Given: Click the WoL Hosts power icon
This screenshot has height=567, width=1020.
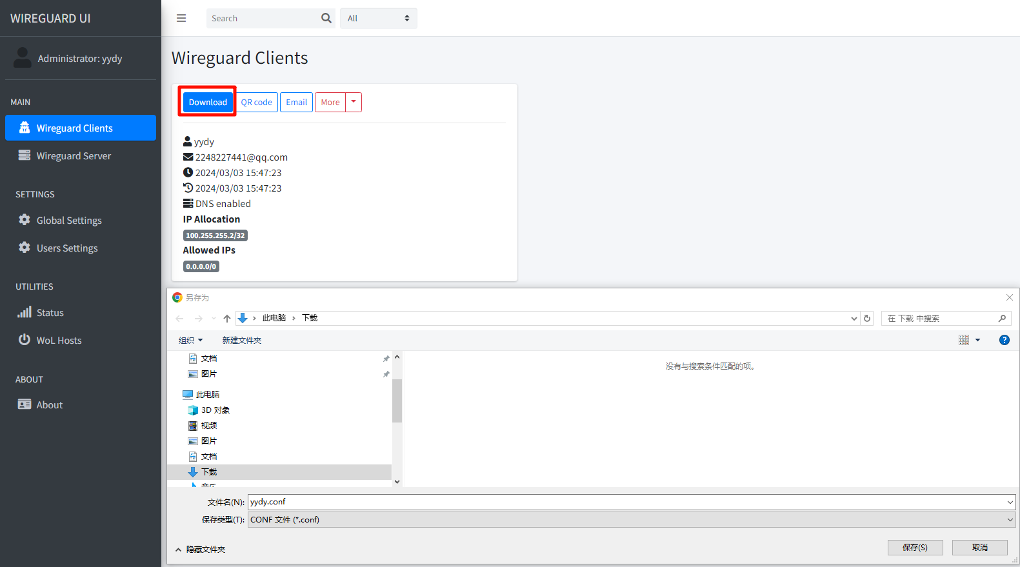Looking at the screenshot, I should tap(25, 339).
